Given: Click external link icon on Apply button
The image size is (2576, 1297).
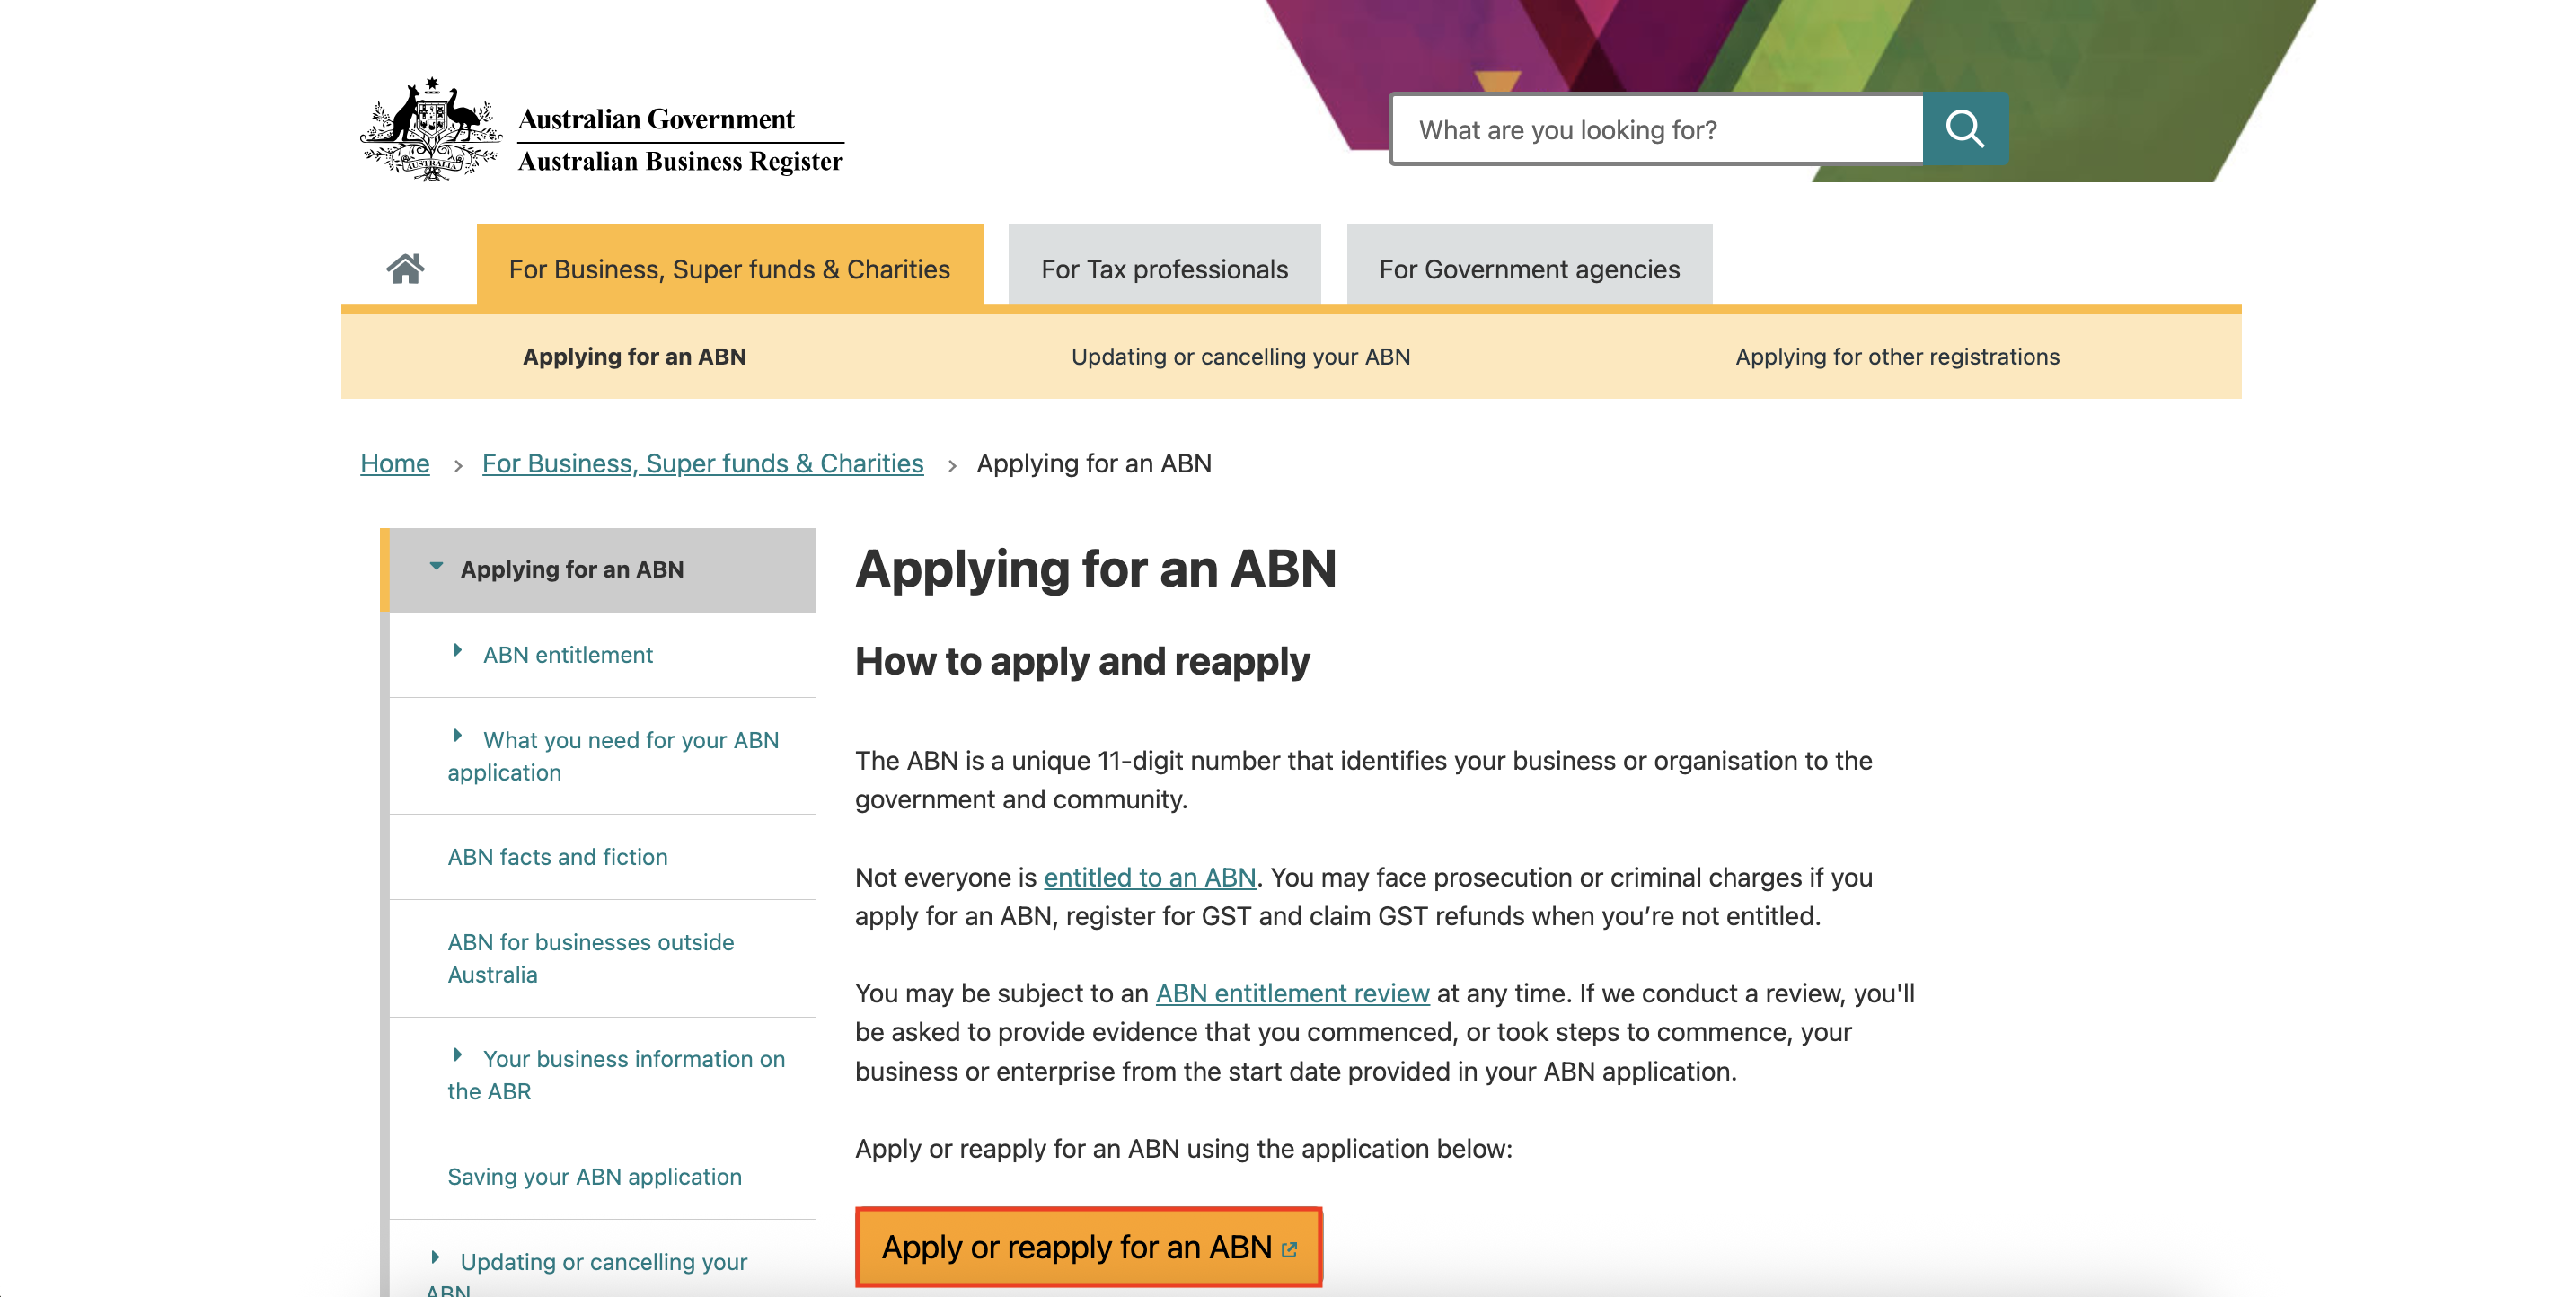Looking at the screenshot, I should tap(1289, 1249).
